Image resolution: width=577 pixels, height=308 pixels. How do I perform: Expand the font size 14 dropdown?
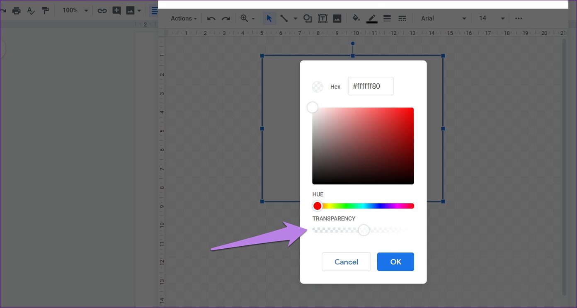(492, 19)
